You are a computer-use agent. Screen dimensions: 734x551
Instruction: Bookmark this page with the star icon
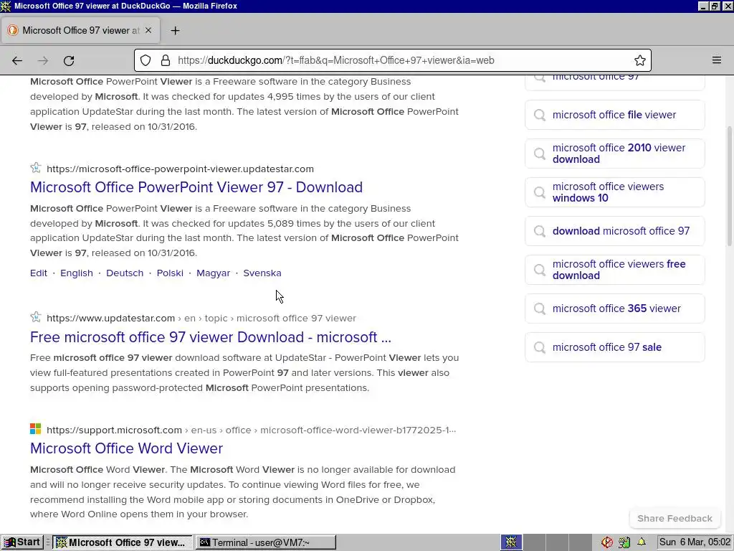[x=640, y=60]
